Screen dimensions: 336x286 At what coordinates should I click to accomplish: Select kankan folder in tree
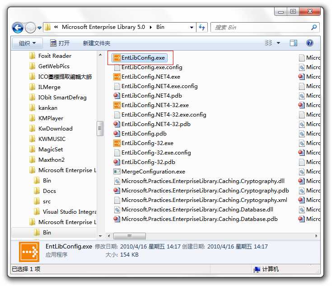43,108
